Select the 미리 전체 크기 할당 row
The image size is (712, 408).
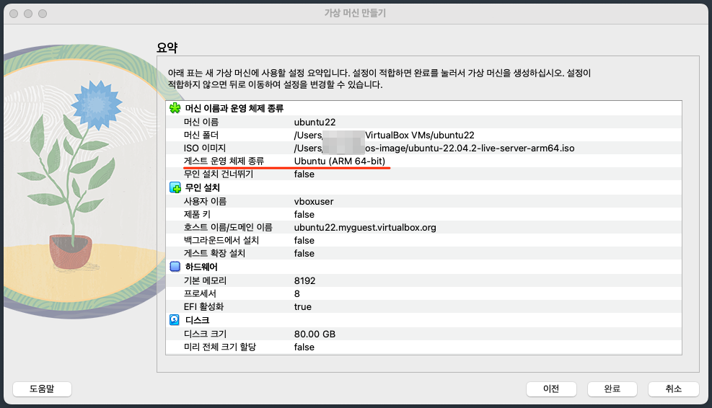[x=423, y=347]
